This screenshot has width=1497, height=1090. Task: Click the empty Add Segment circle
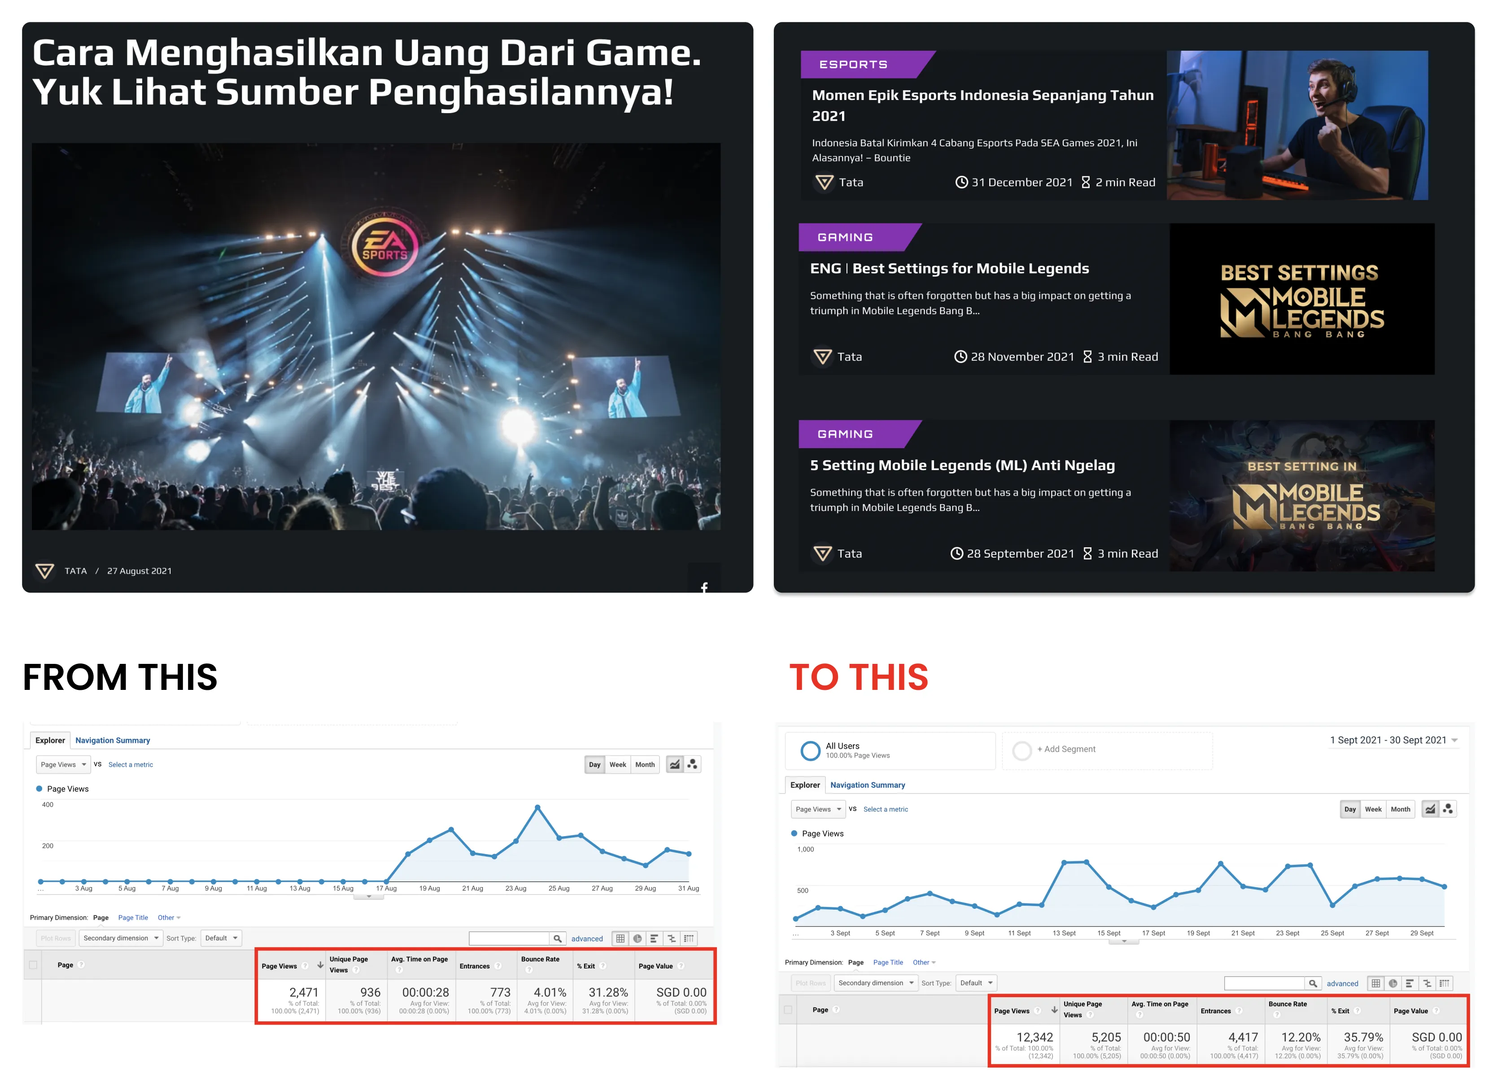coord(1022,750)
